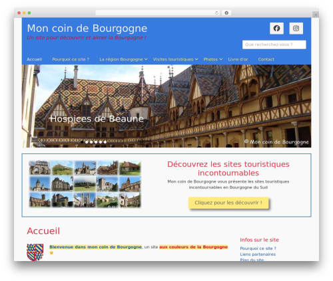The height and width of the screenshot is (281, 333).
Task: Open Pourquoi ce site ? sidebar link
Action: [258, 248]
